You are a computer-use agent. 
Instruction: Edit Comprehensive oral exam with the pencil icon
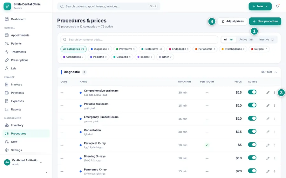268,92
